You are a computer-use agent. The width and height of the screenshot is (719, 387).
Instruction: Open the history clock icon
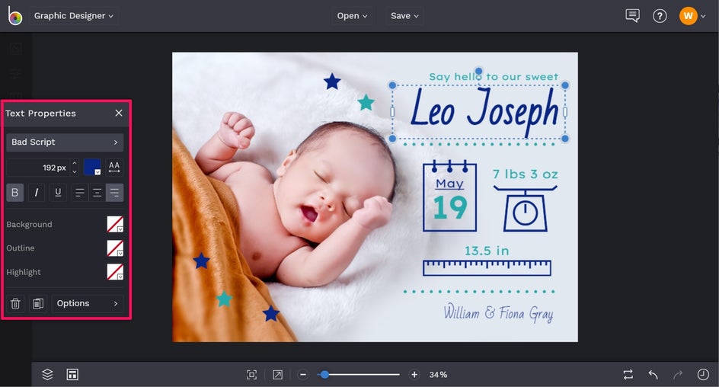[x=703, y=375]
